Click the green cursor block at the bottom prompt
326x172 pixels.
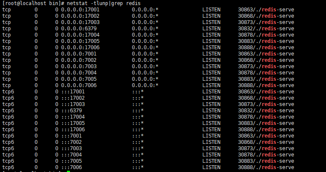[68, 172]
